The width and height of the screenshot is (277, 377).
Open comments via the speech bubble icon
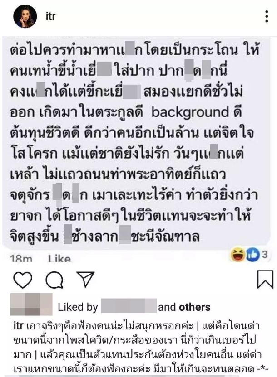pos(54,280)
